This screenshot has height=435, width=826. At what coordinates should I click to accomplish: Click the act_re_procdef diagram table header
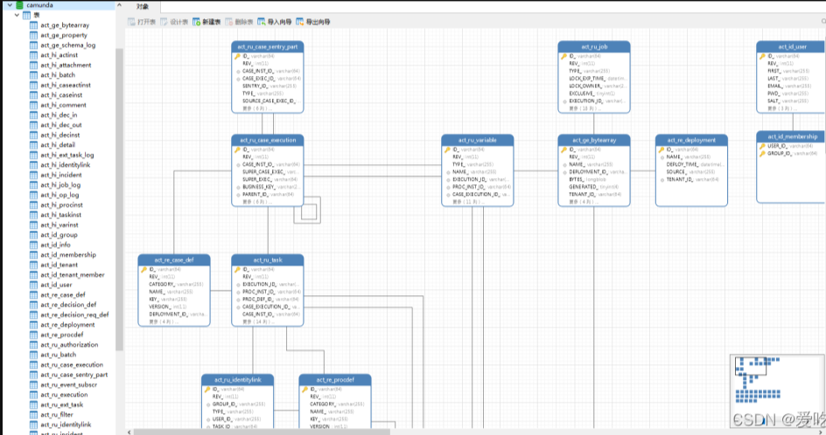[335, 380]
